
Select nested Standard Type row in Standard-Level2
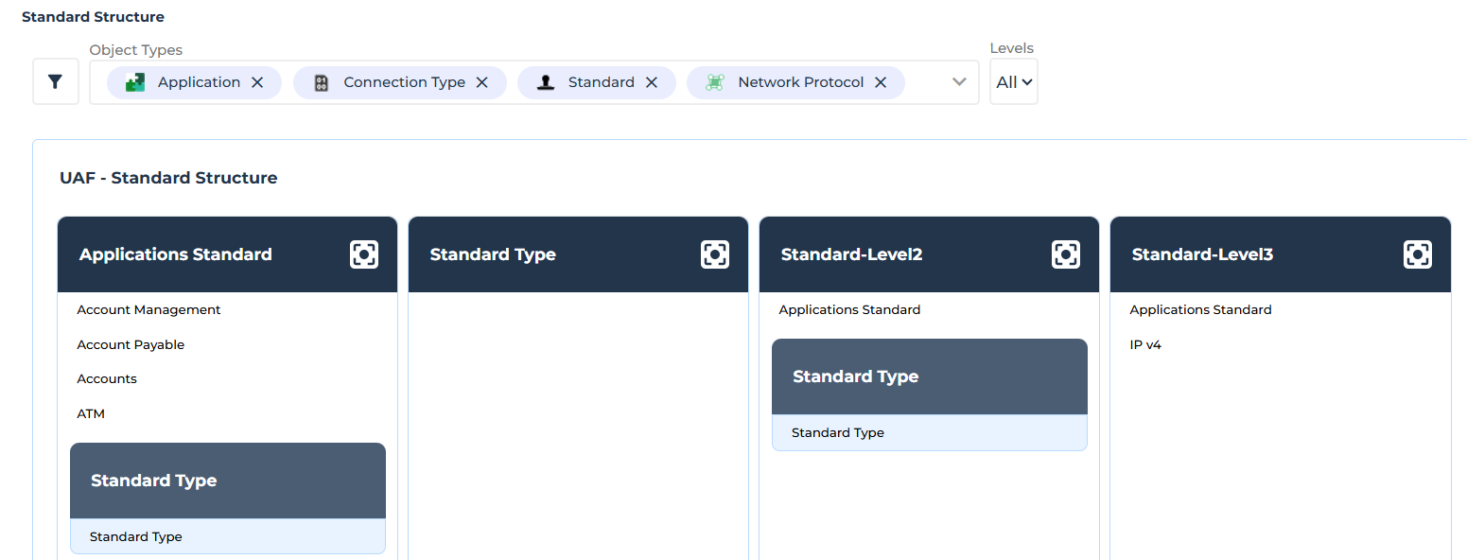click(838, 433)
